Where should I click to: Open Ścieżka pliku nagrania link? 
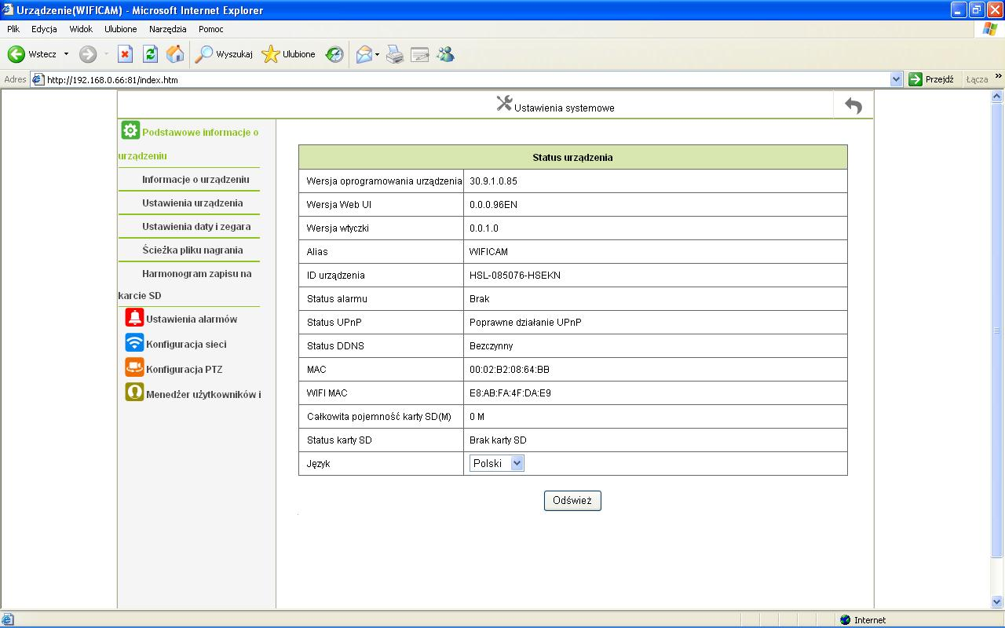pos(192,250)
